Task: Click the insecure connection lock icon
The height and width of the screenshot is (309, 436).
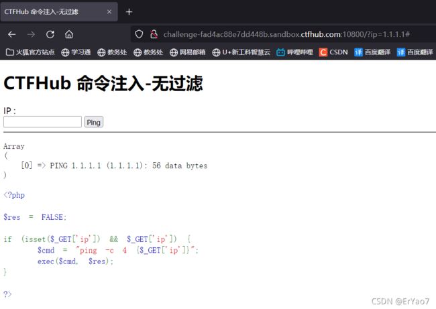Action: coord(154,34)
